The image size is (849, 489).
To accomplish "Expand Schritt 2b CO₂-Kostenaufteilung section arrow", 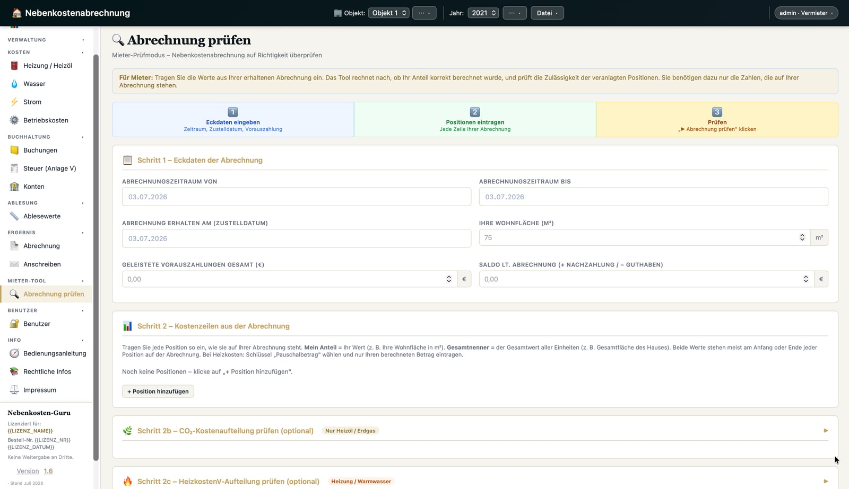I will tap(826, 431).
